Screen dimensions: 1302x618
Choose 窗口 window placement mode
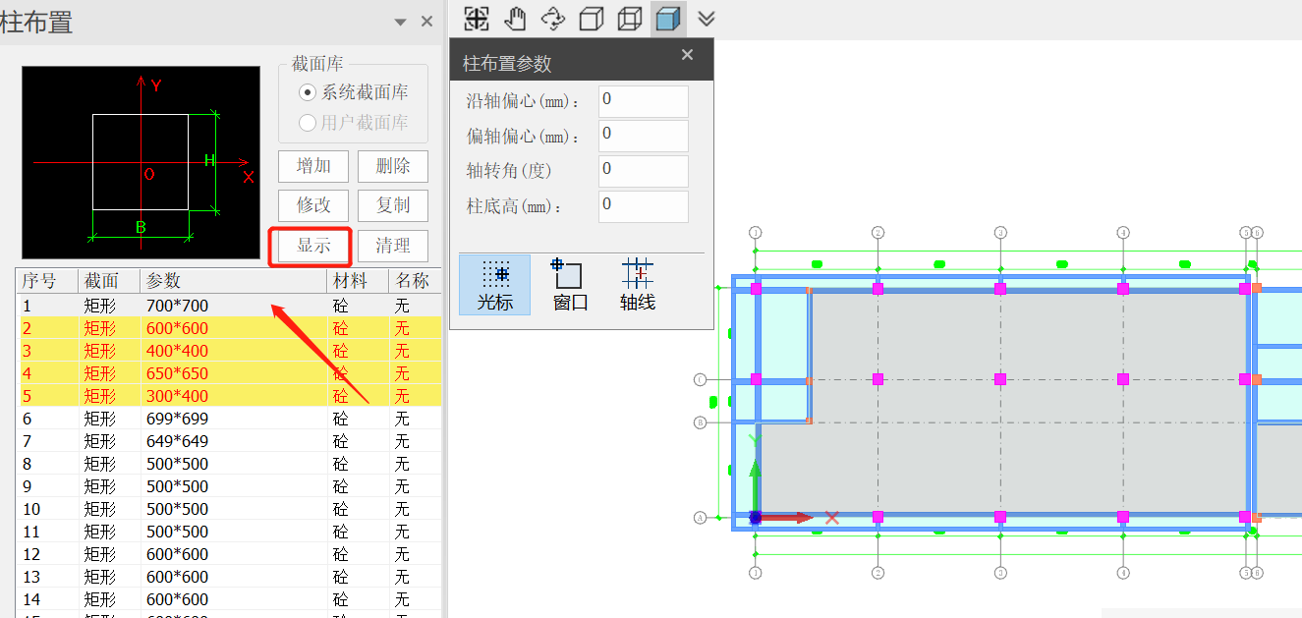point(570,285)
